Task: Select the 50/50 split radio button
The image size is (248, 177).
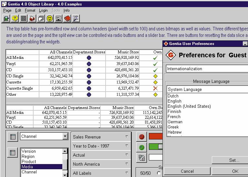Action: (x=159, y=173)
